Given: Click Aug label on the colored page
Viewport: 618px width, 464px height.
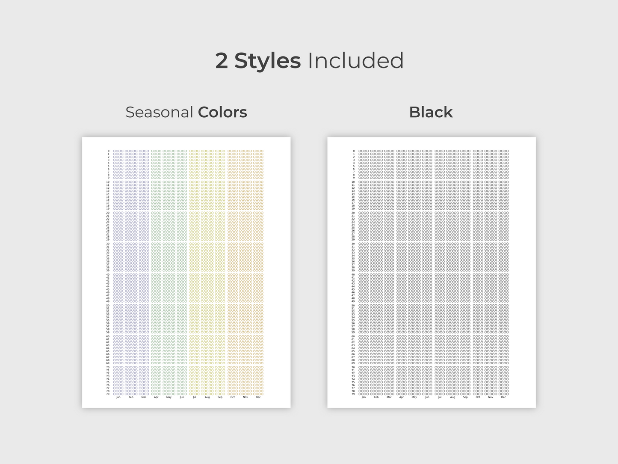Looking at the screenshot, I should pos(207,397).
